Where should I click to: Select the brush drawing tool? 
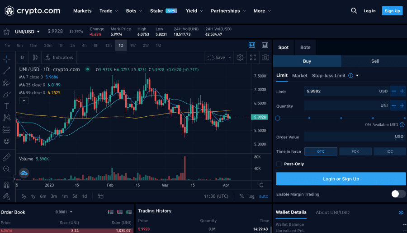[6, 94]
